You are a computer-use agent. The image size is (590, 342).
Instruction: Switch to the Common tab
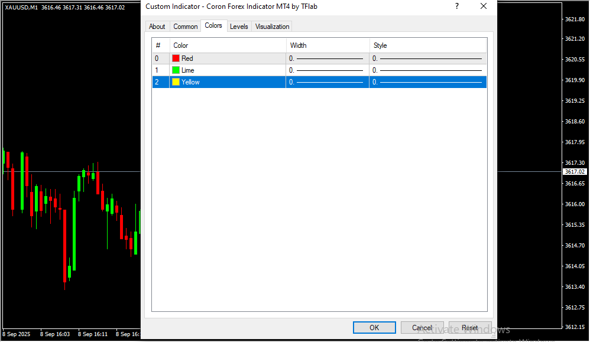click(x=185, y=27)
